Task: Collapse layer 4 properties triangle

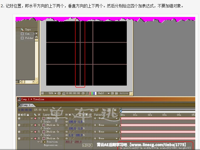Action: tap(32, 125)
